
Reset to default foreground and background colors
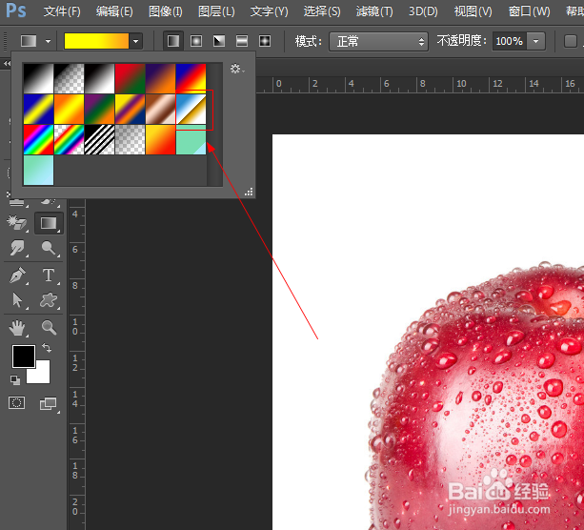tap(15, 379)
